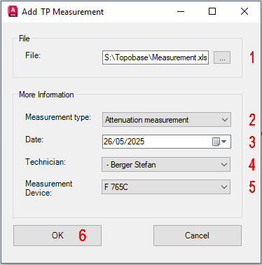Focus the Measurement.xls file path field
Screen dimensions: 262x265
(x=156, y=57)
